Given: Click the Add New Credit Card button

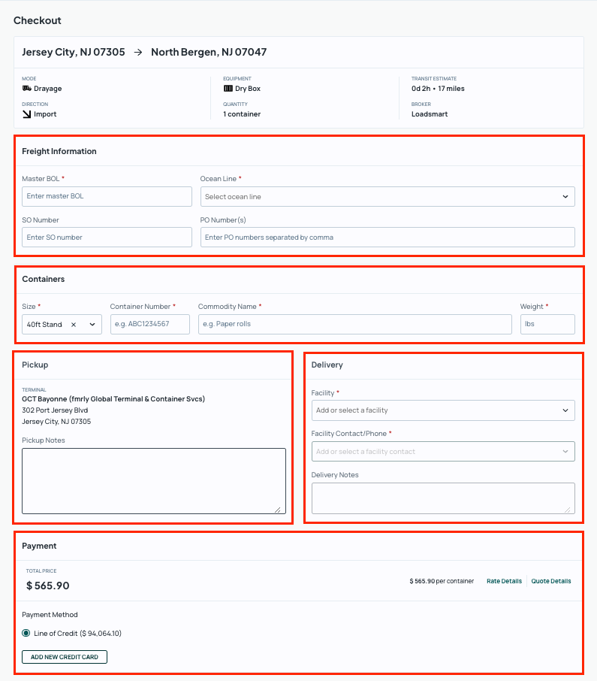Looking at the screenshot, I should [65, 657].
